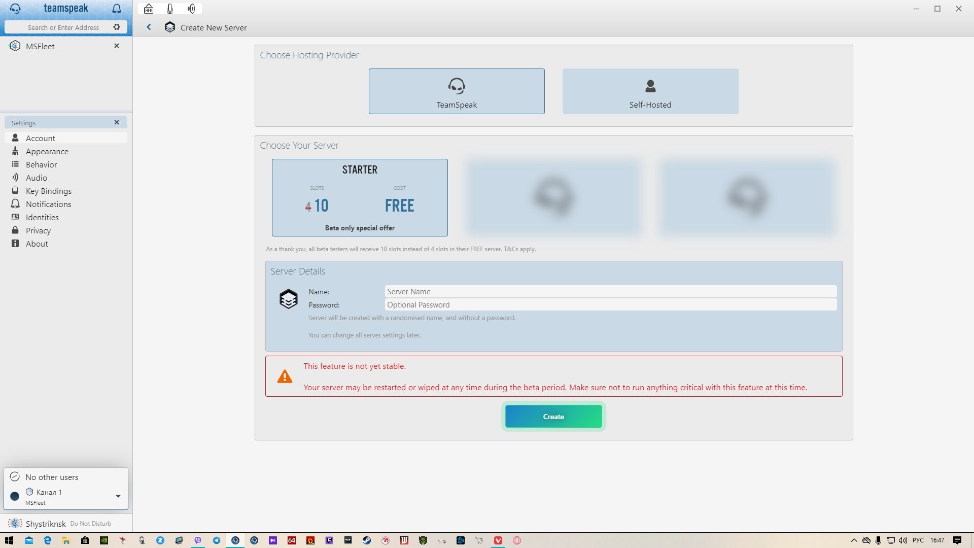
Task: Open Key Bindings settings
Action: [66, 191]
